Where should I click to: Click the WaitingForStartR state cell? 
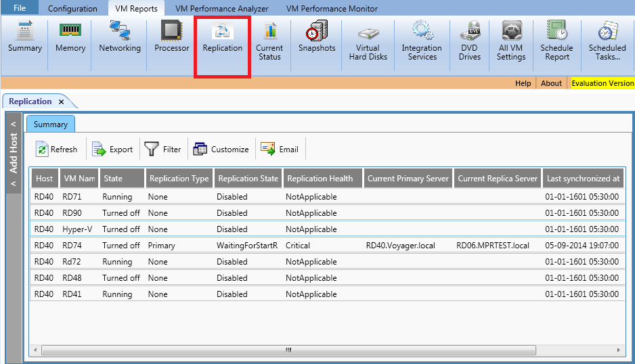(247, 246)
